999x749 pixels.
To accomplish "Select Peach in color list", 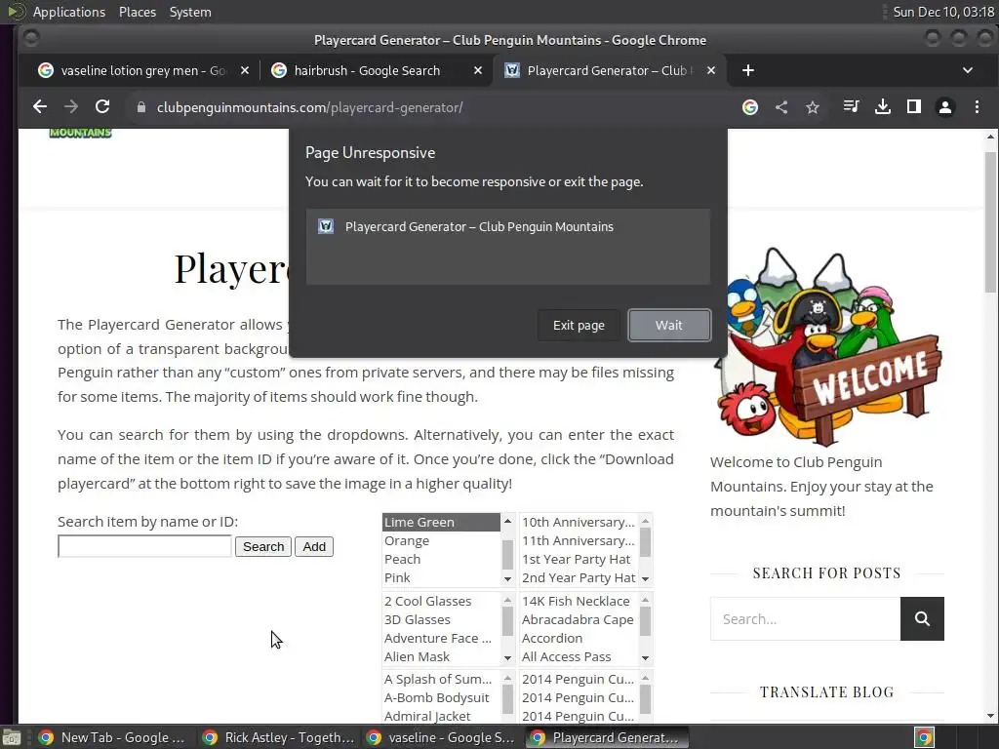I will pos(442,559).
